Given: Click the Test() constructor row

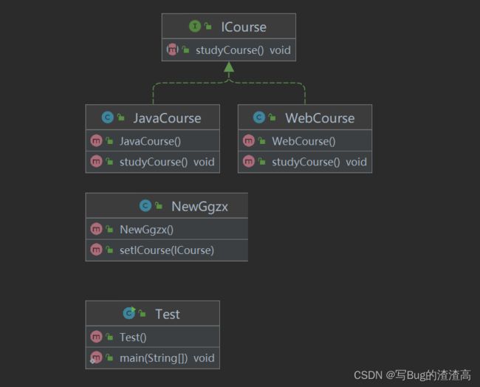Looking at the screenshot, I should [152, 337].
